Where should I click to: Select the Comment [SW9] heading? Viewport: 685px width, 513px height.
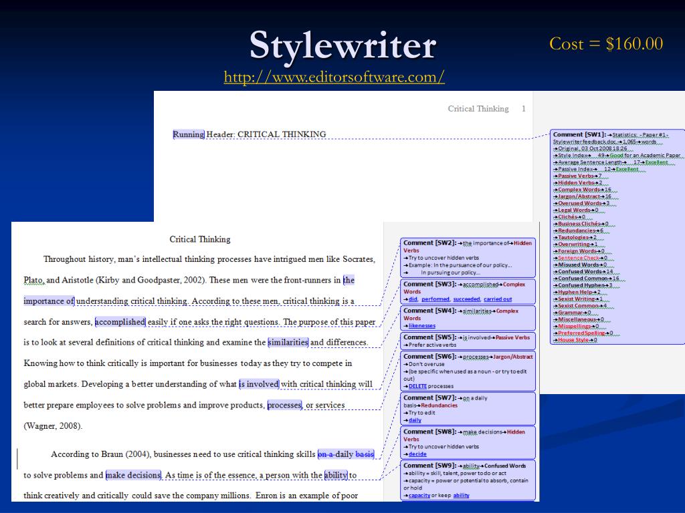point(430,466)
